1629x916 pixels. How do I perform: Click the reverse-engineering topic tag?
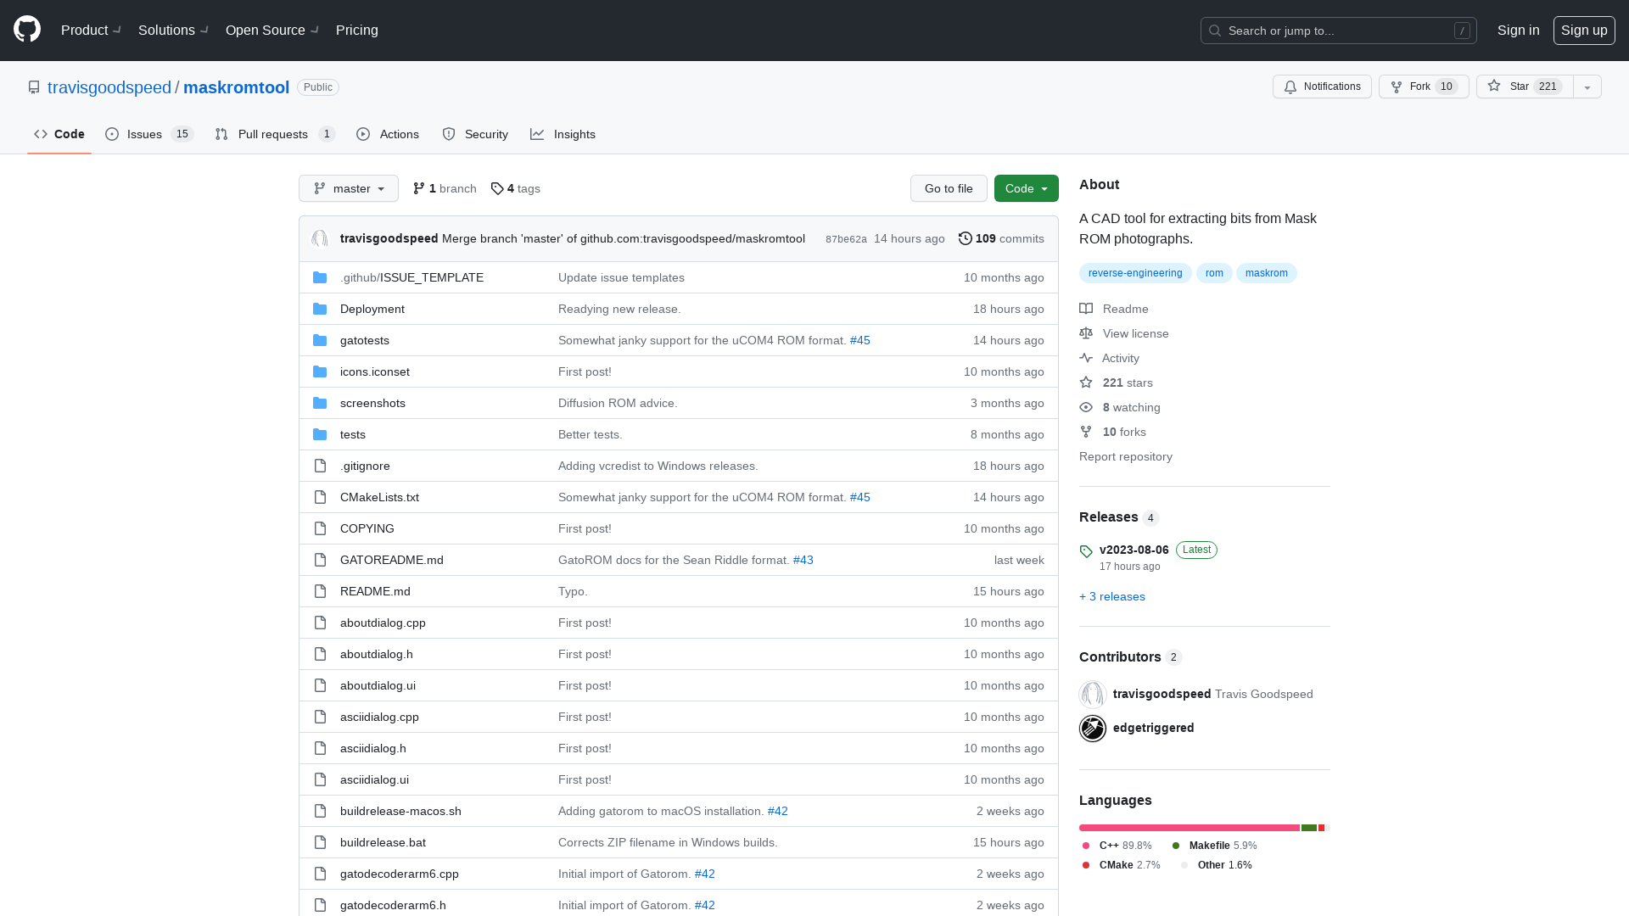1135,273
